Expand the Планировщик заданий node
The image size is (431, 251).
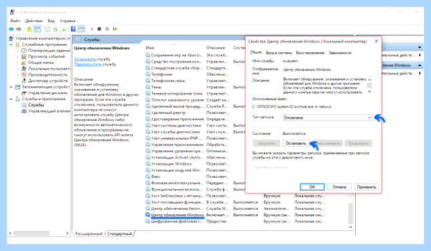(17, 51)
